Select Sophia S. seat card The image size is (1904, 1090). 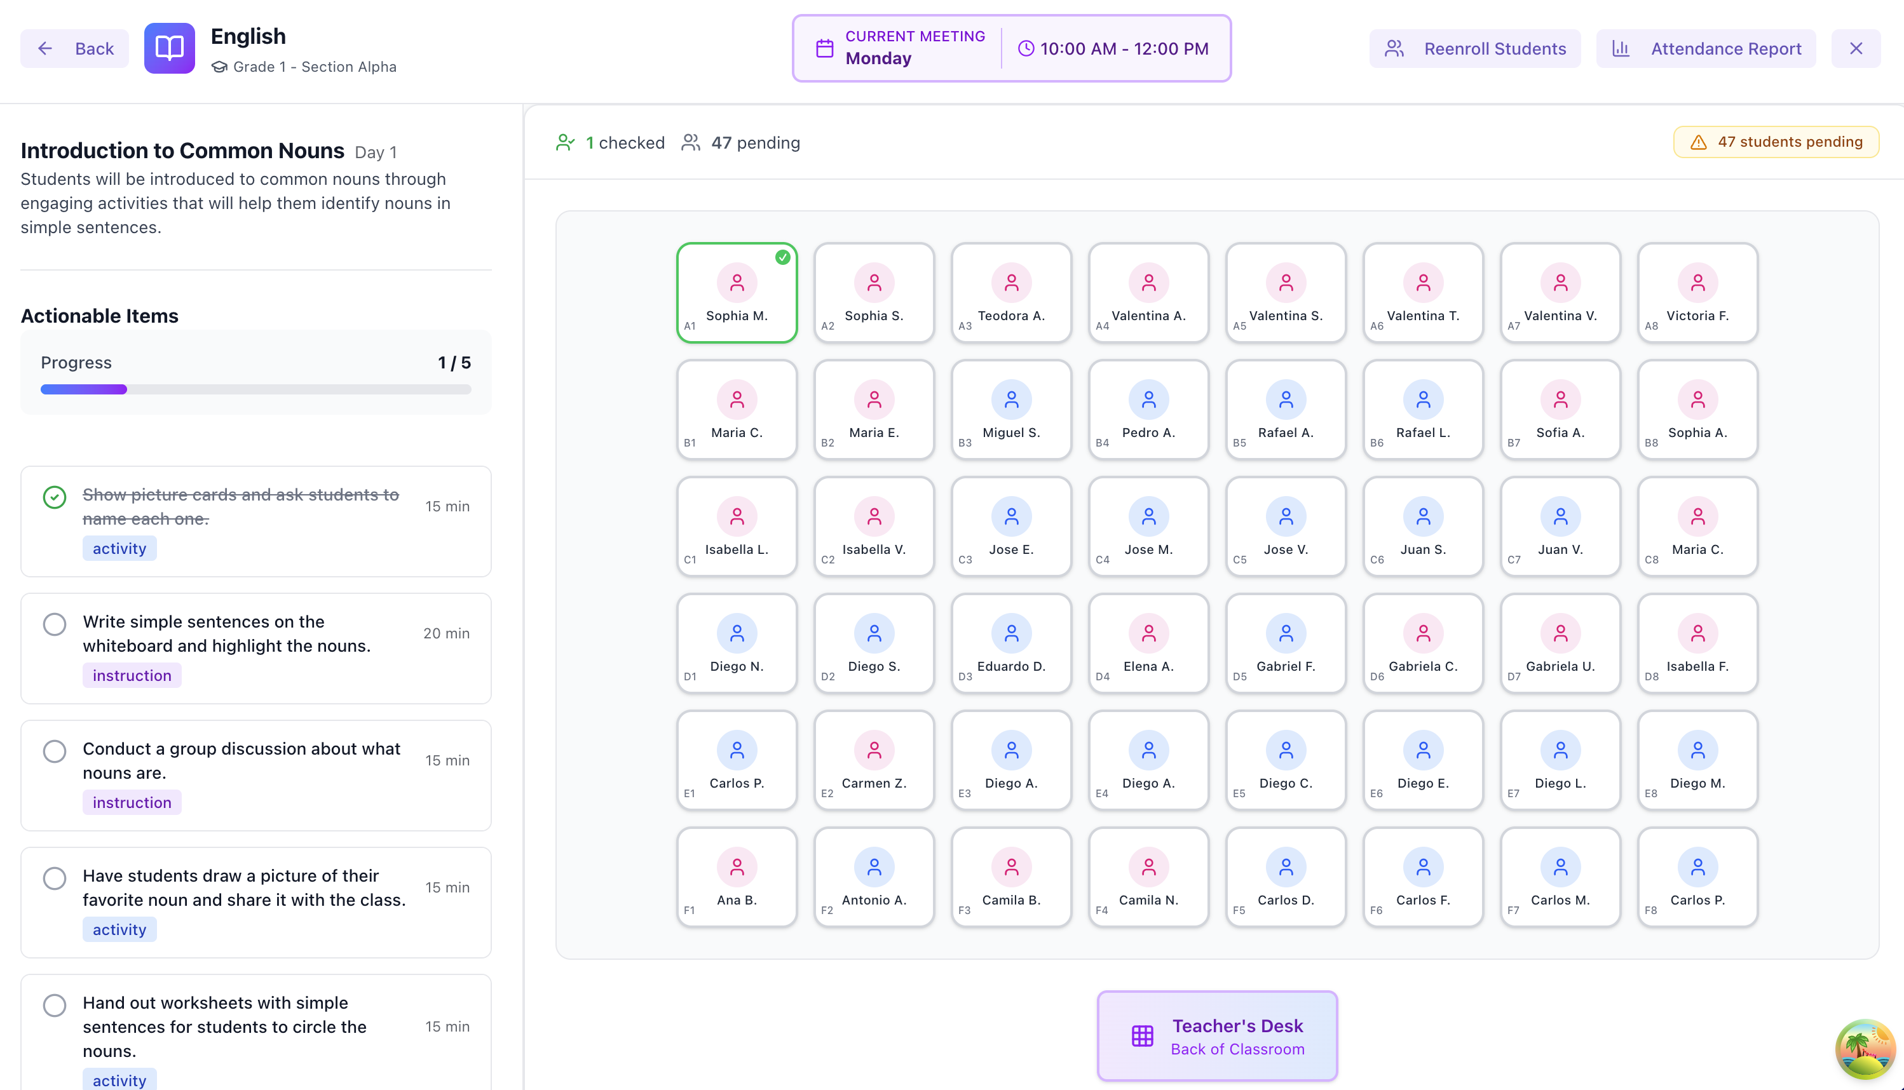tap(873, 293)
